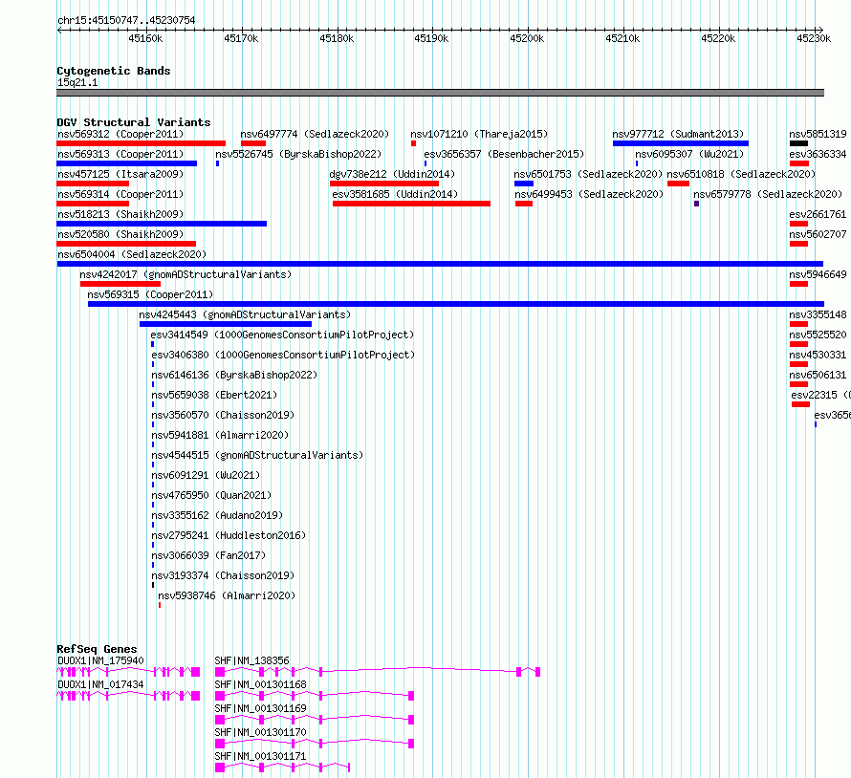Click nsv520580 (Shaikh2009) label

[x=120, y=234]
